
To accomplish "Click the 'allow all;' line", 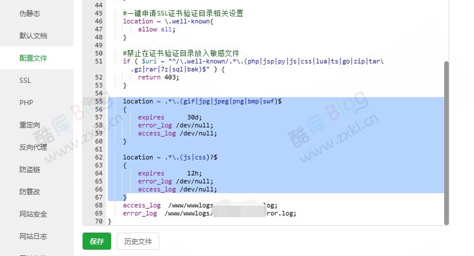I will coord(156,29).
